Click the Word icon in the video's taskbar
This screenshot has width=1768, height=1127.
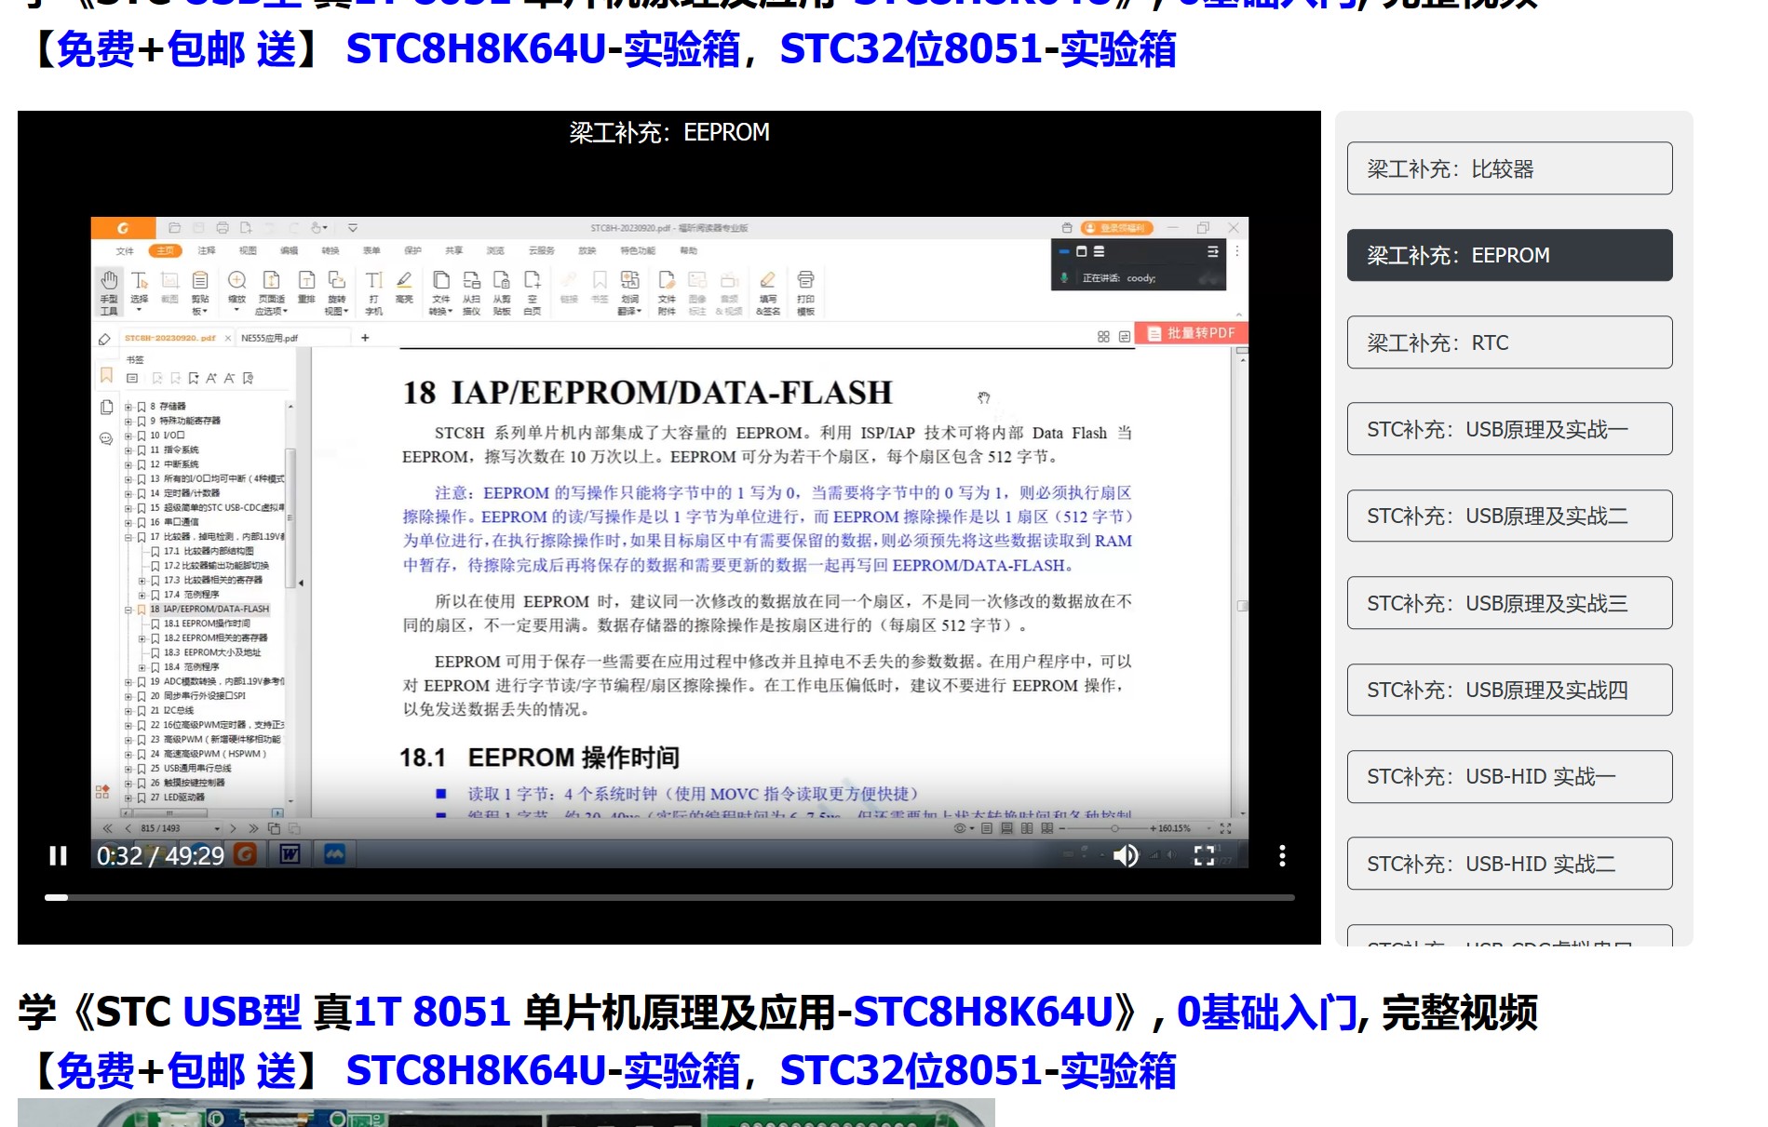pyautogui.click(x=290, y=853)
